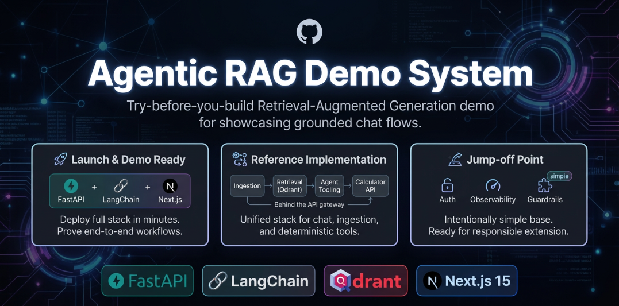The image size is (619, 306).
Task: Click the Calculator API pipeline box
Action: coord(370,186)
